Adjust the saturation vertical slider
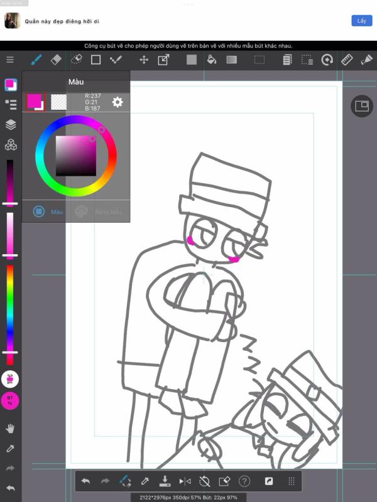The image size is (377, 502). [x=10, y=235]
